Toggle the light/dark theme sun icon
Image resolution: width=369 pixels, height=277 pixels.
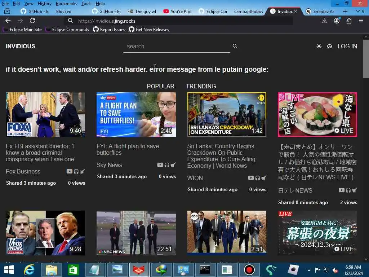point(319,46)
